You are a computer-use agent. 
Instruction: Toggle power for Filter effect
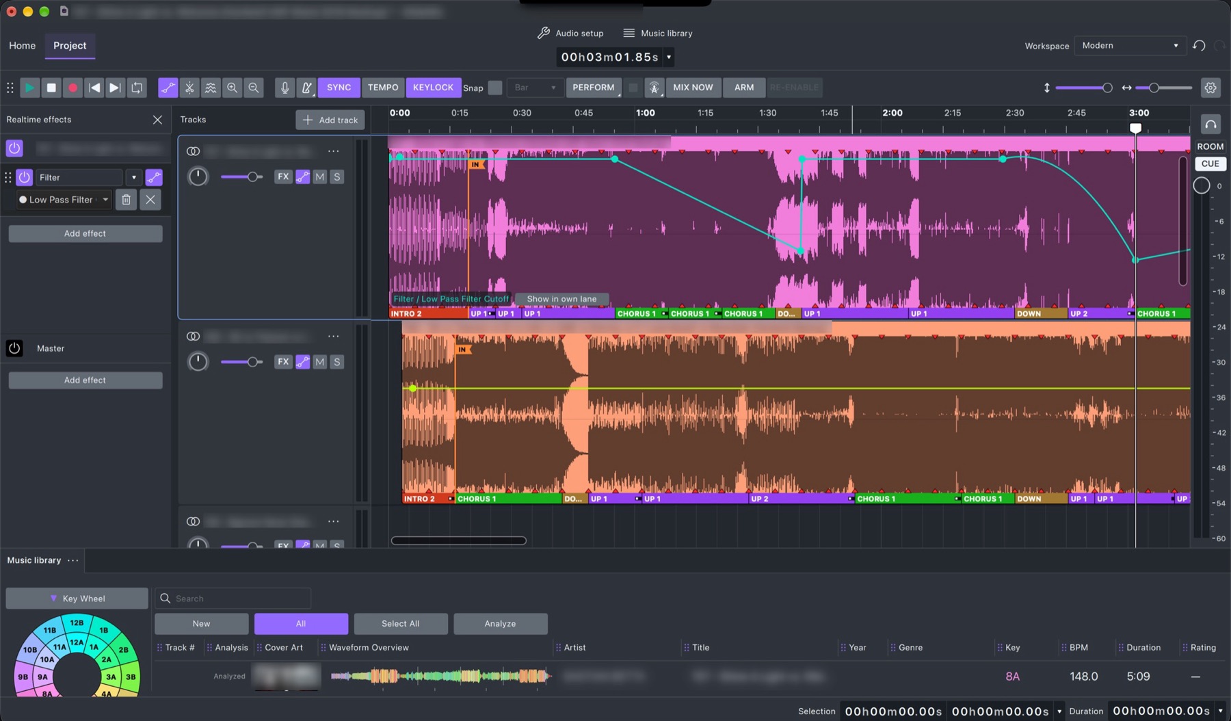(25, 177)
